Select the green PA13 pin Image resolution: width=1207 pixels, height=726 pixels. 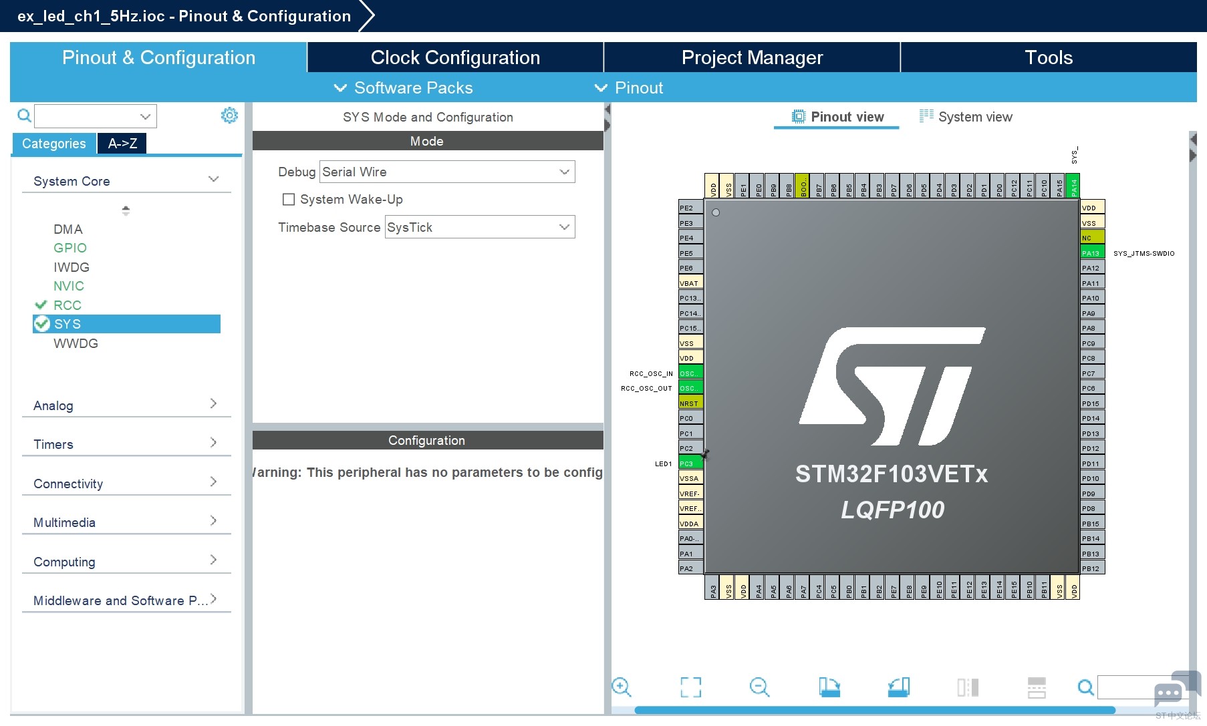pos(1092,253)
